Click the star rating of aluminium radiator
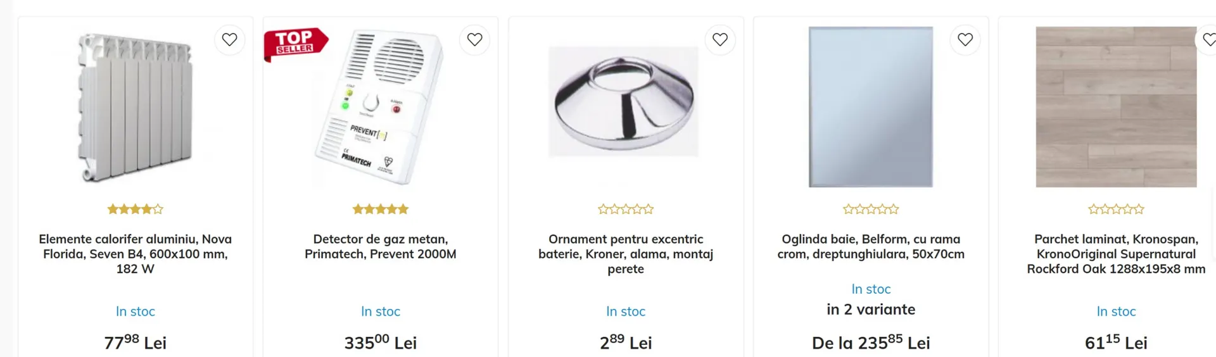Viewport: 1216px width, 357px height. pyautogui.click(x=136, y=209)
